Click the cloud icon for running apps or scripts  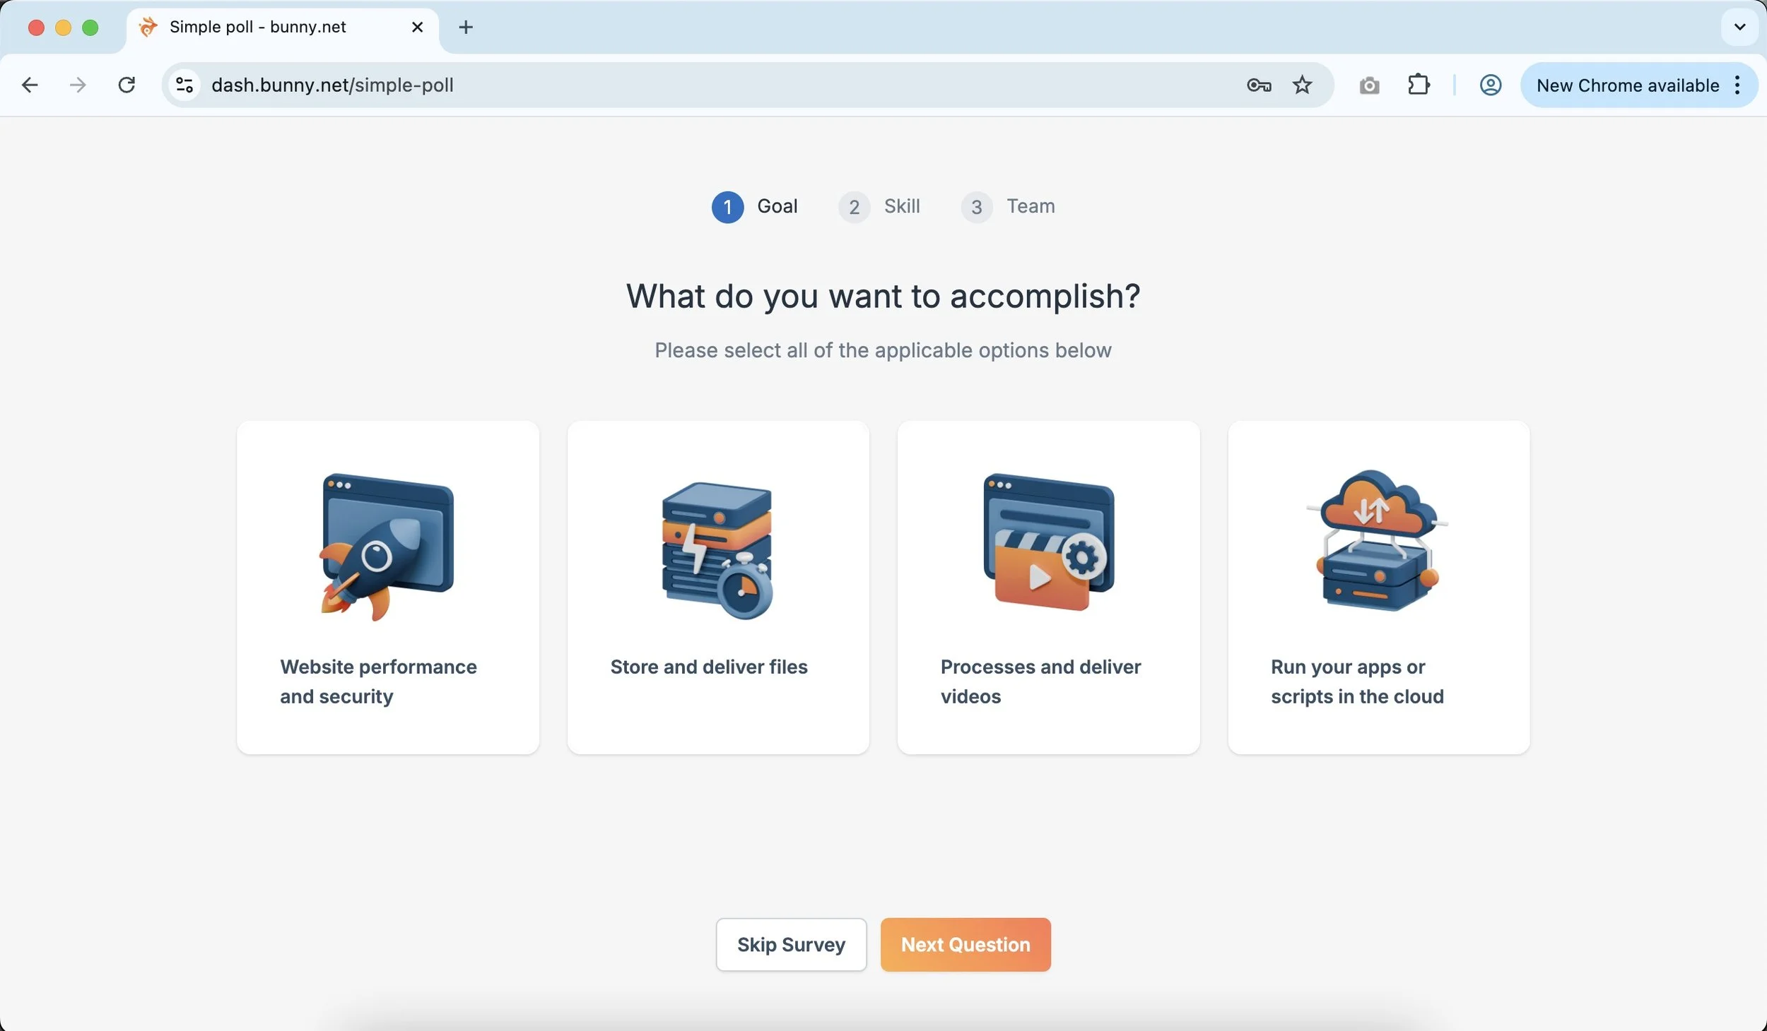click(x=1377, y=540)
